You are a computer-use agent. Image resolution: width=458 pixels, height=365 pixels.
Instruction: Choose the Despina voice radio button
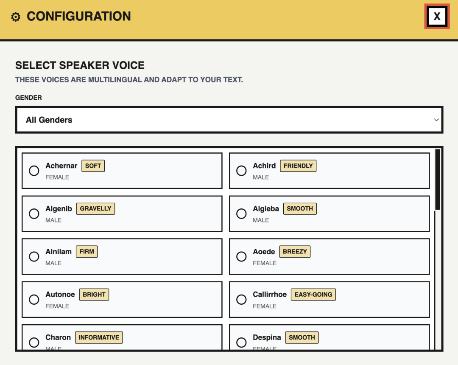tap(241, 342)
